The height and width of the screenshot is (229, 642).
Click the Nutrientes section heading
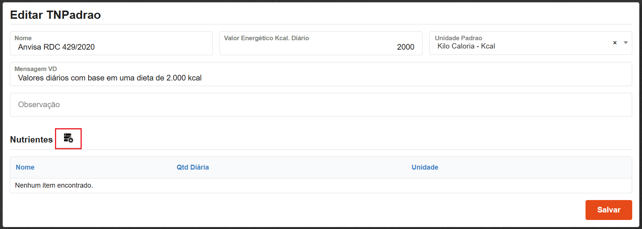point(31,140)
